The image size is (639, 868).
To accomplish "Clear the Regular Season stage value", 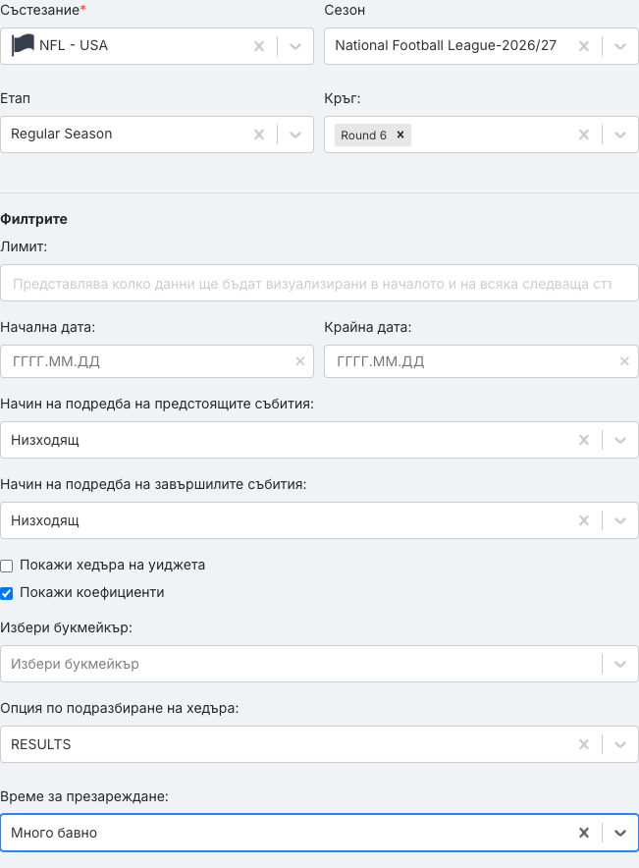I will (259, 135).
